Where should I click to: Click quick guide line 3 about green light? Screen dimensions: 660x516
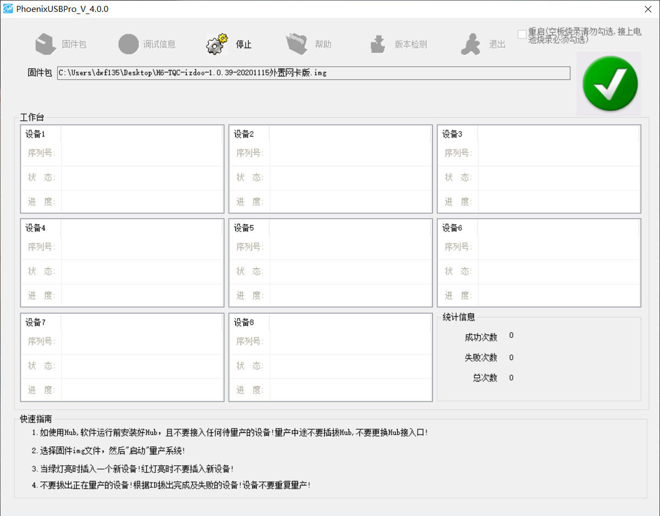133,469
